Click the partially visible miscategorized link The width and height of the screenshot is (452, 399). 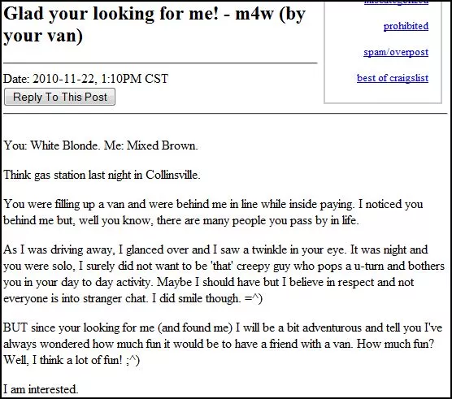coord(397,2)
